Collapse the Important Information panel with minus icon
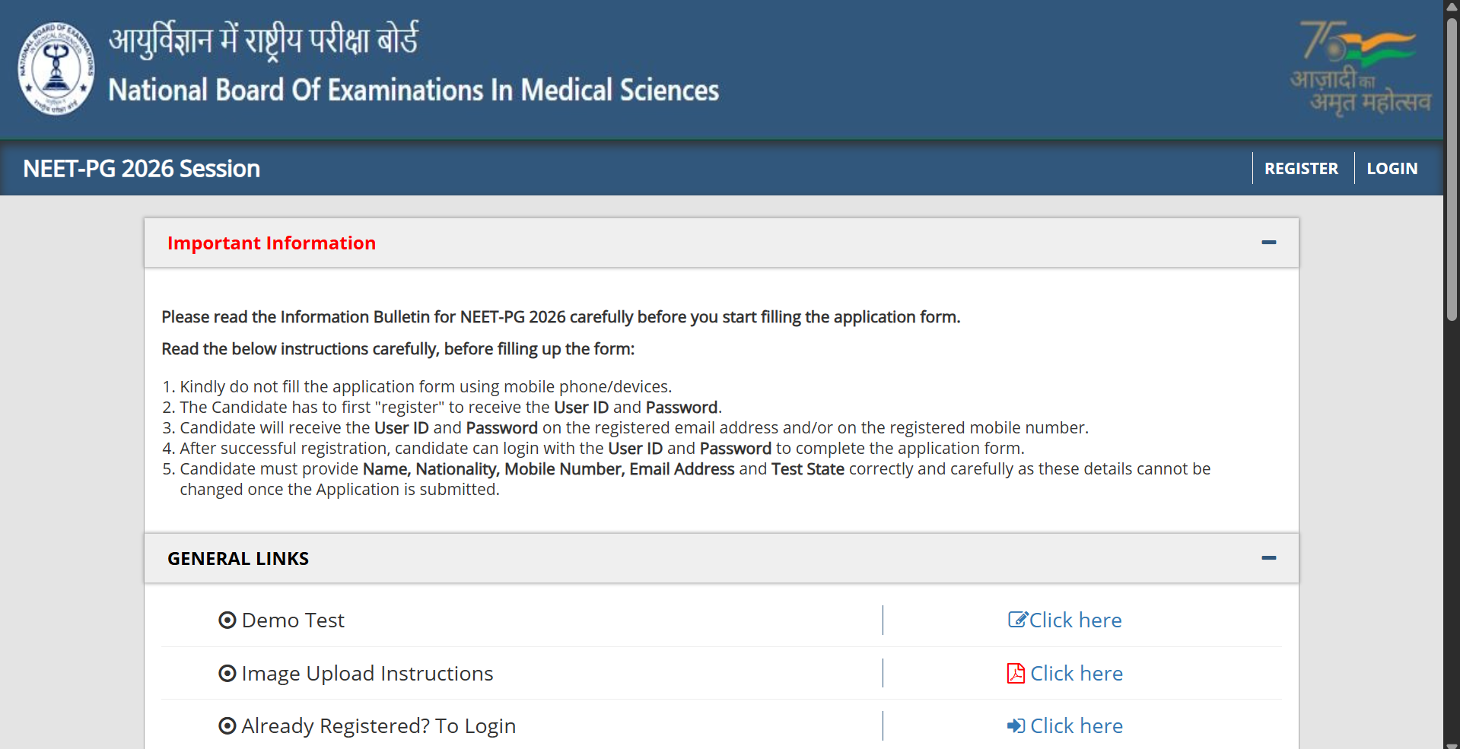The image size is (1460, 749). click(1268, 243)
